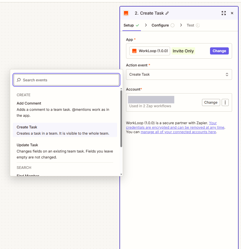Open manage all connected accounts link
The height and width of the screenshot is (249, 241).
[178, 132]
